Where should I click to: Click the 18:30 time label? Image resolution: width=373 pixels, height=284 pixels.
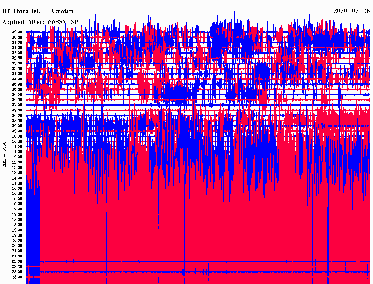coord(17,225)
